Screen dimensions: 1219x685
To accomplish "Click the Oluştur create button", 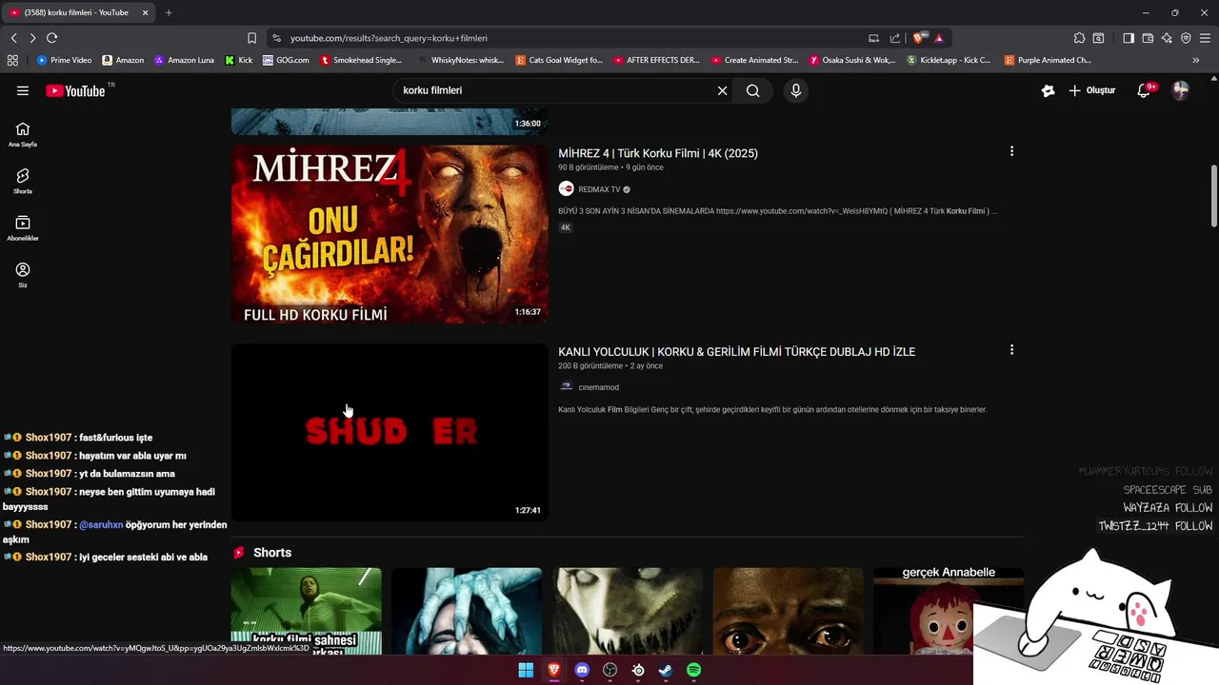I will [1092, 90].
